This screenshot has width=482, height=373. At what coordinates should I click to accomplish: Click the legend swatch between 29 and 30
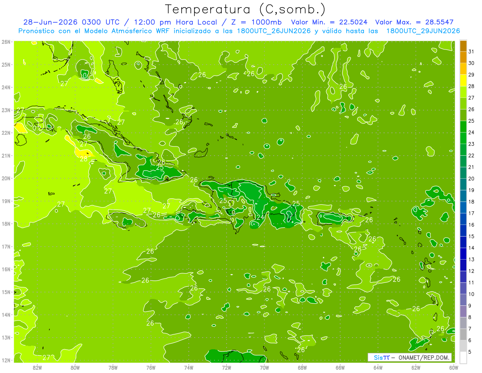pos(463,69)
